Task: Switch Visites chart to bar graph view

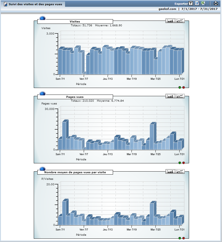Action: pos(170,21)
